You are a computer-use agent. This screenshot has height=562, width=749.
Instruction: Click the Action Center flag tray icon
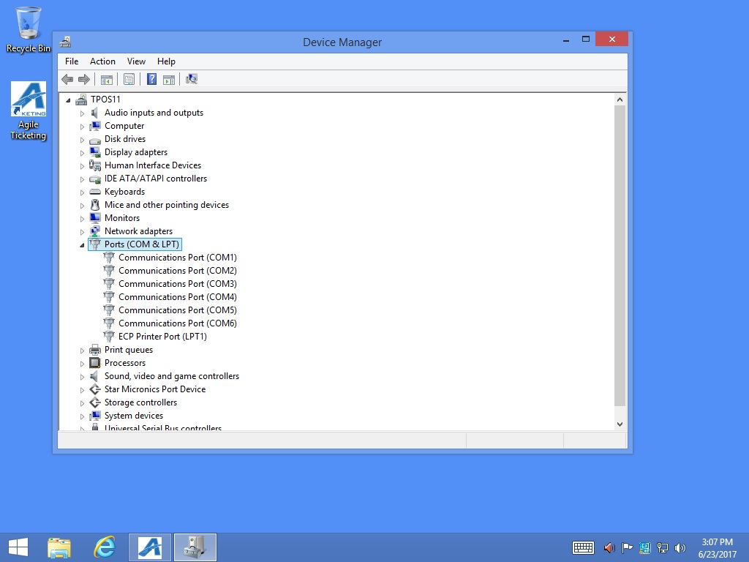click(627, 547)
